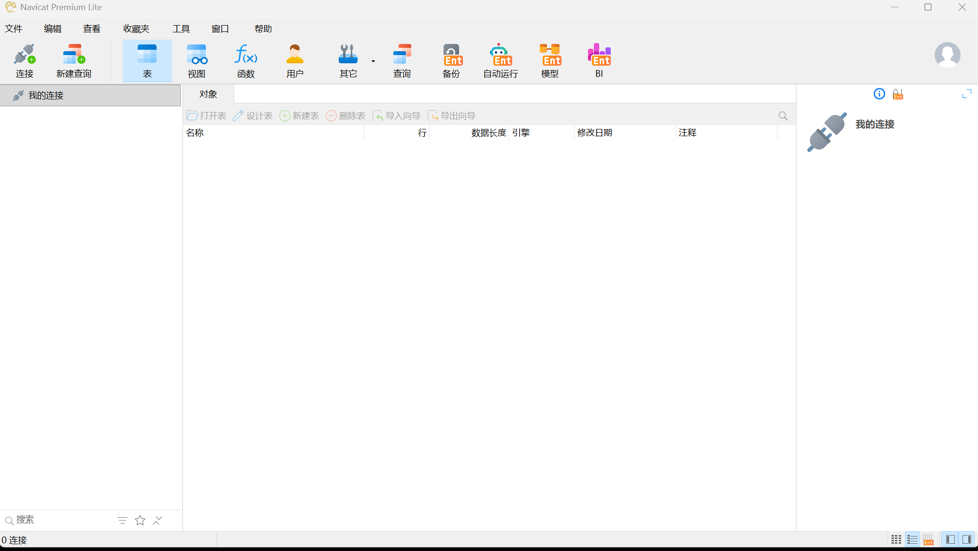This screenshot has width=978, height=551.
Task: Click the 连接 (Connection) toolbar icon
Action: point(24,61)
